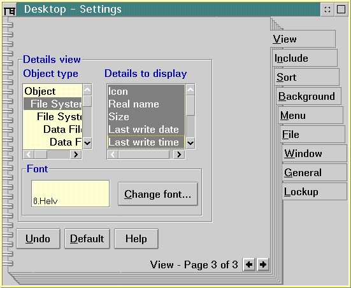Select the highlighted File System tree item
351x288 pixels.
(53, 104)
